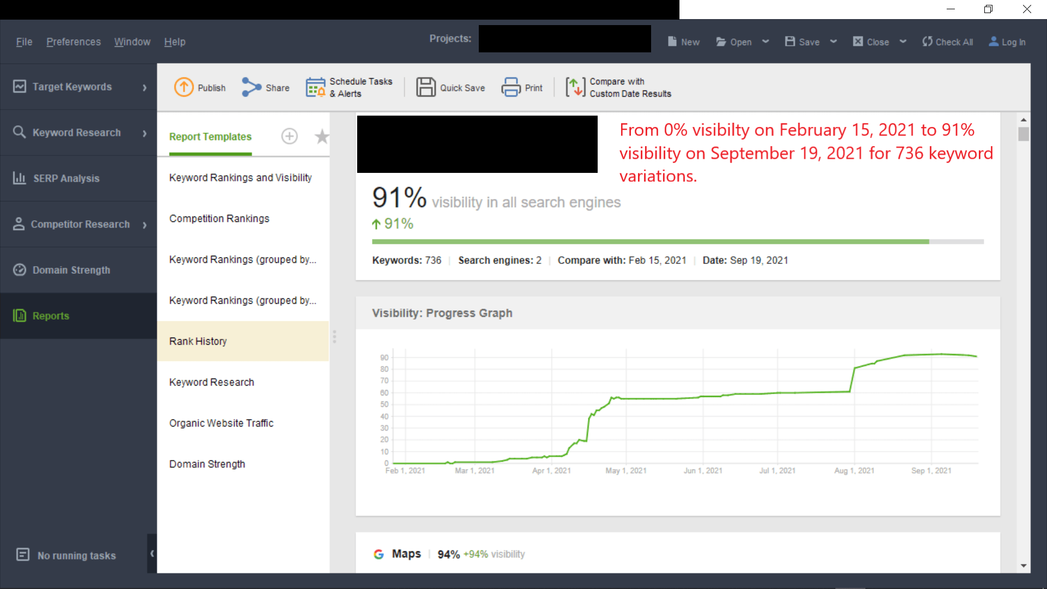Click the star favorites icon beside Report Templates
The height and width of the screenshot is (589, 1047).
point(322,136)
